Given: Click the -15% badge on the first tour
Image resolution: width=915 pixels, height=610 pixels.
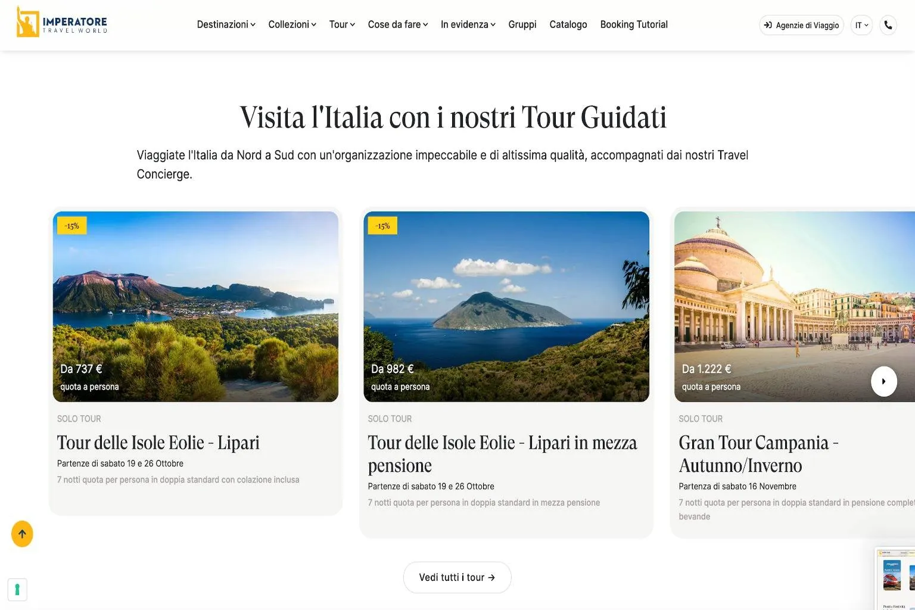Looking at the screenshot, I should [71, 226].
